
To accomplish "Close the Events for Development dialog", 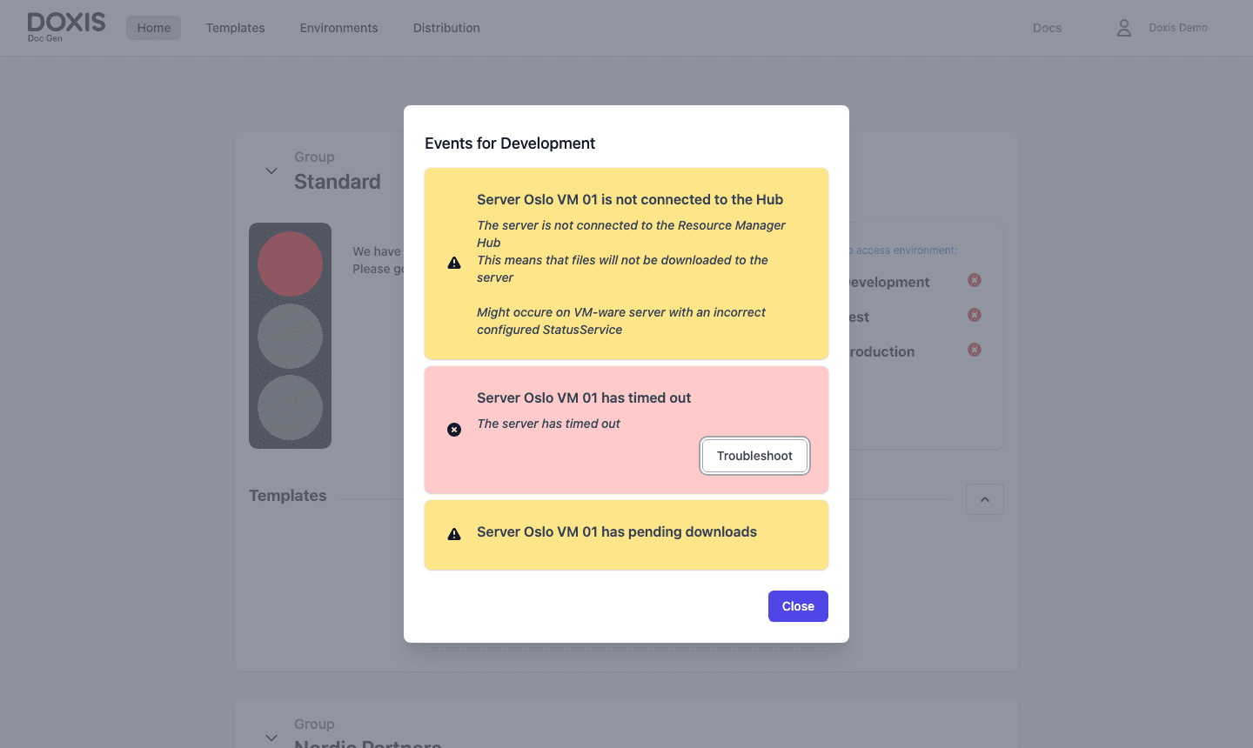I will (x=798, y=606).
